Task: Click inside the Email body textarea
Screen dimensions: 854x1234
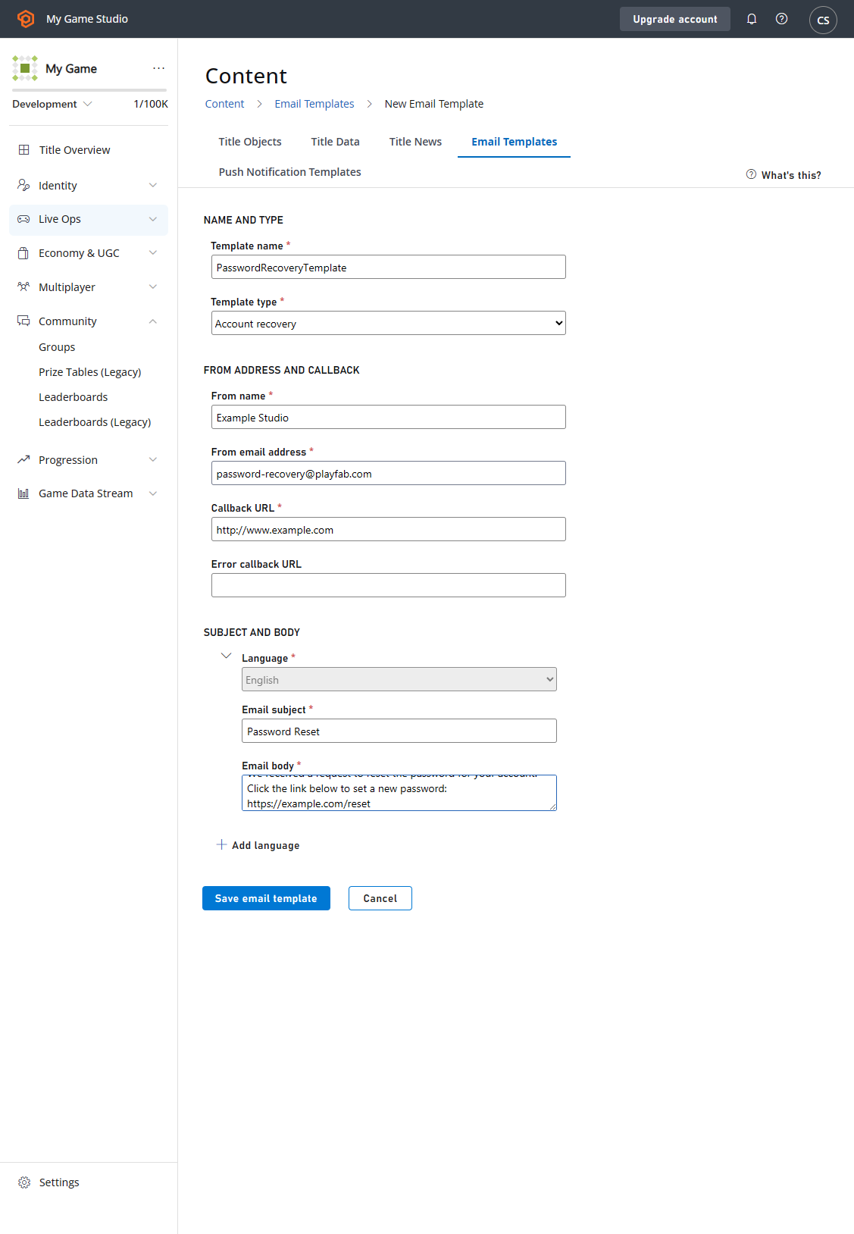Action: pos(399,793)
